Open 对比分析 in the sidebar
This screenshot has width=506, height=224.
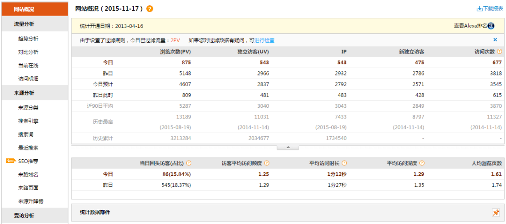point(28,52)
